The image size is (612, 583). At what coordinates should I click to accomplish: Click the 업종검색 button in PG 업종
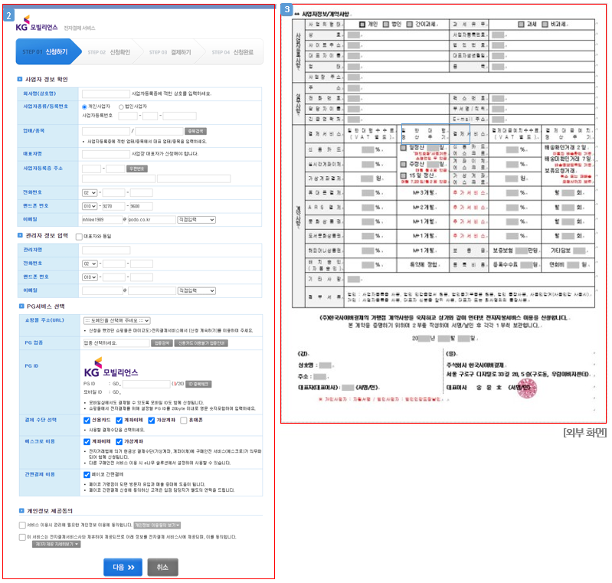point(162,343)
